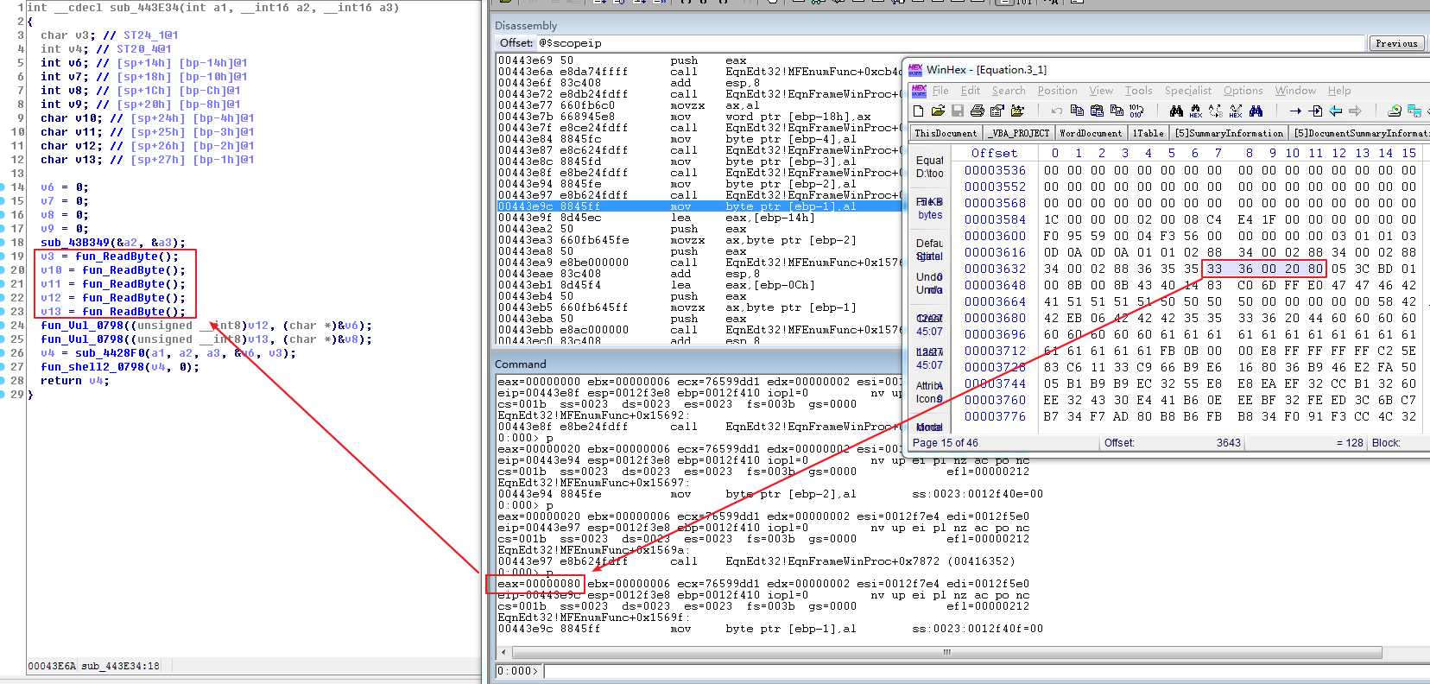Click the HEX document icon beside File menu
This screenshot has height=684, width=1430.
pos(919,91)
